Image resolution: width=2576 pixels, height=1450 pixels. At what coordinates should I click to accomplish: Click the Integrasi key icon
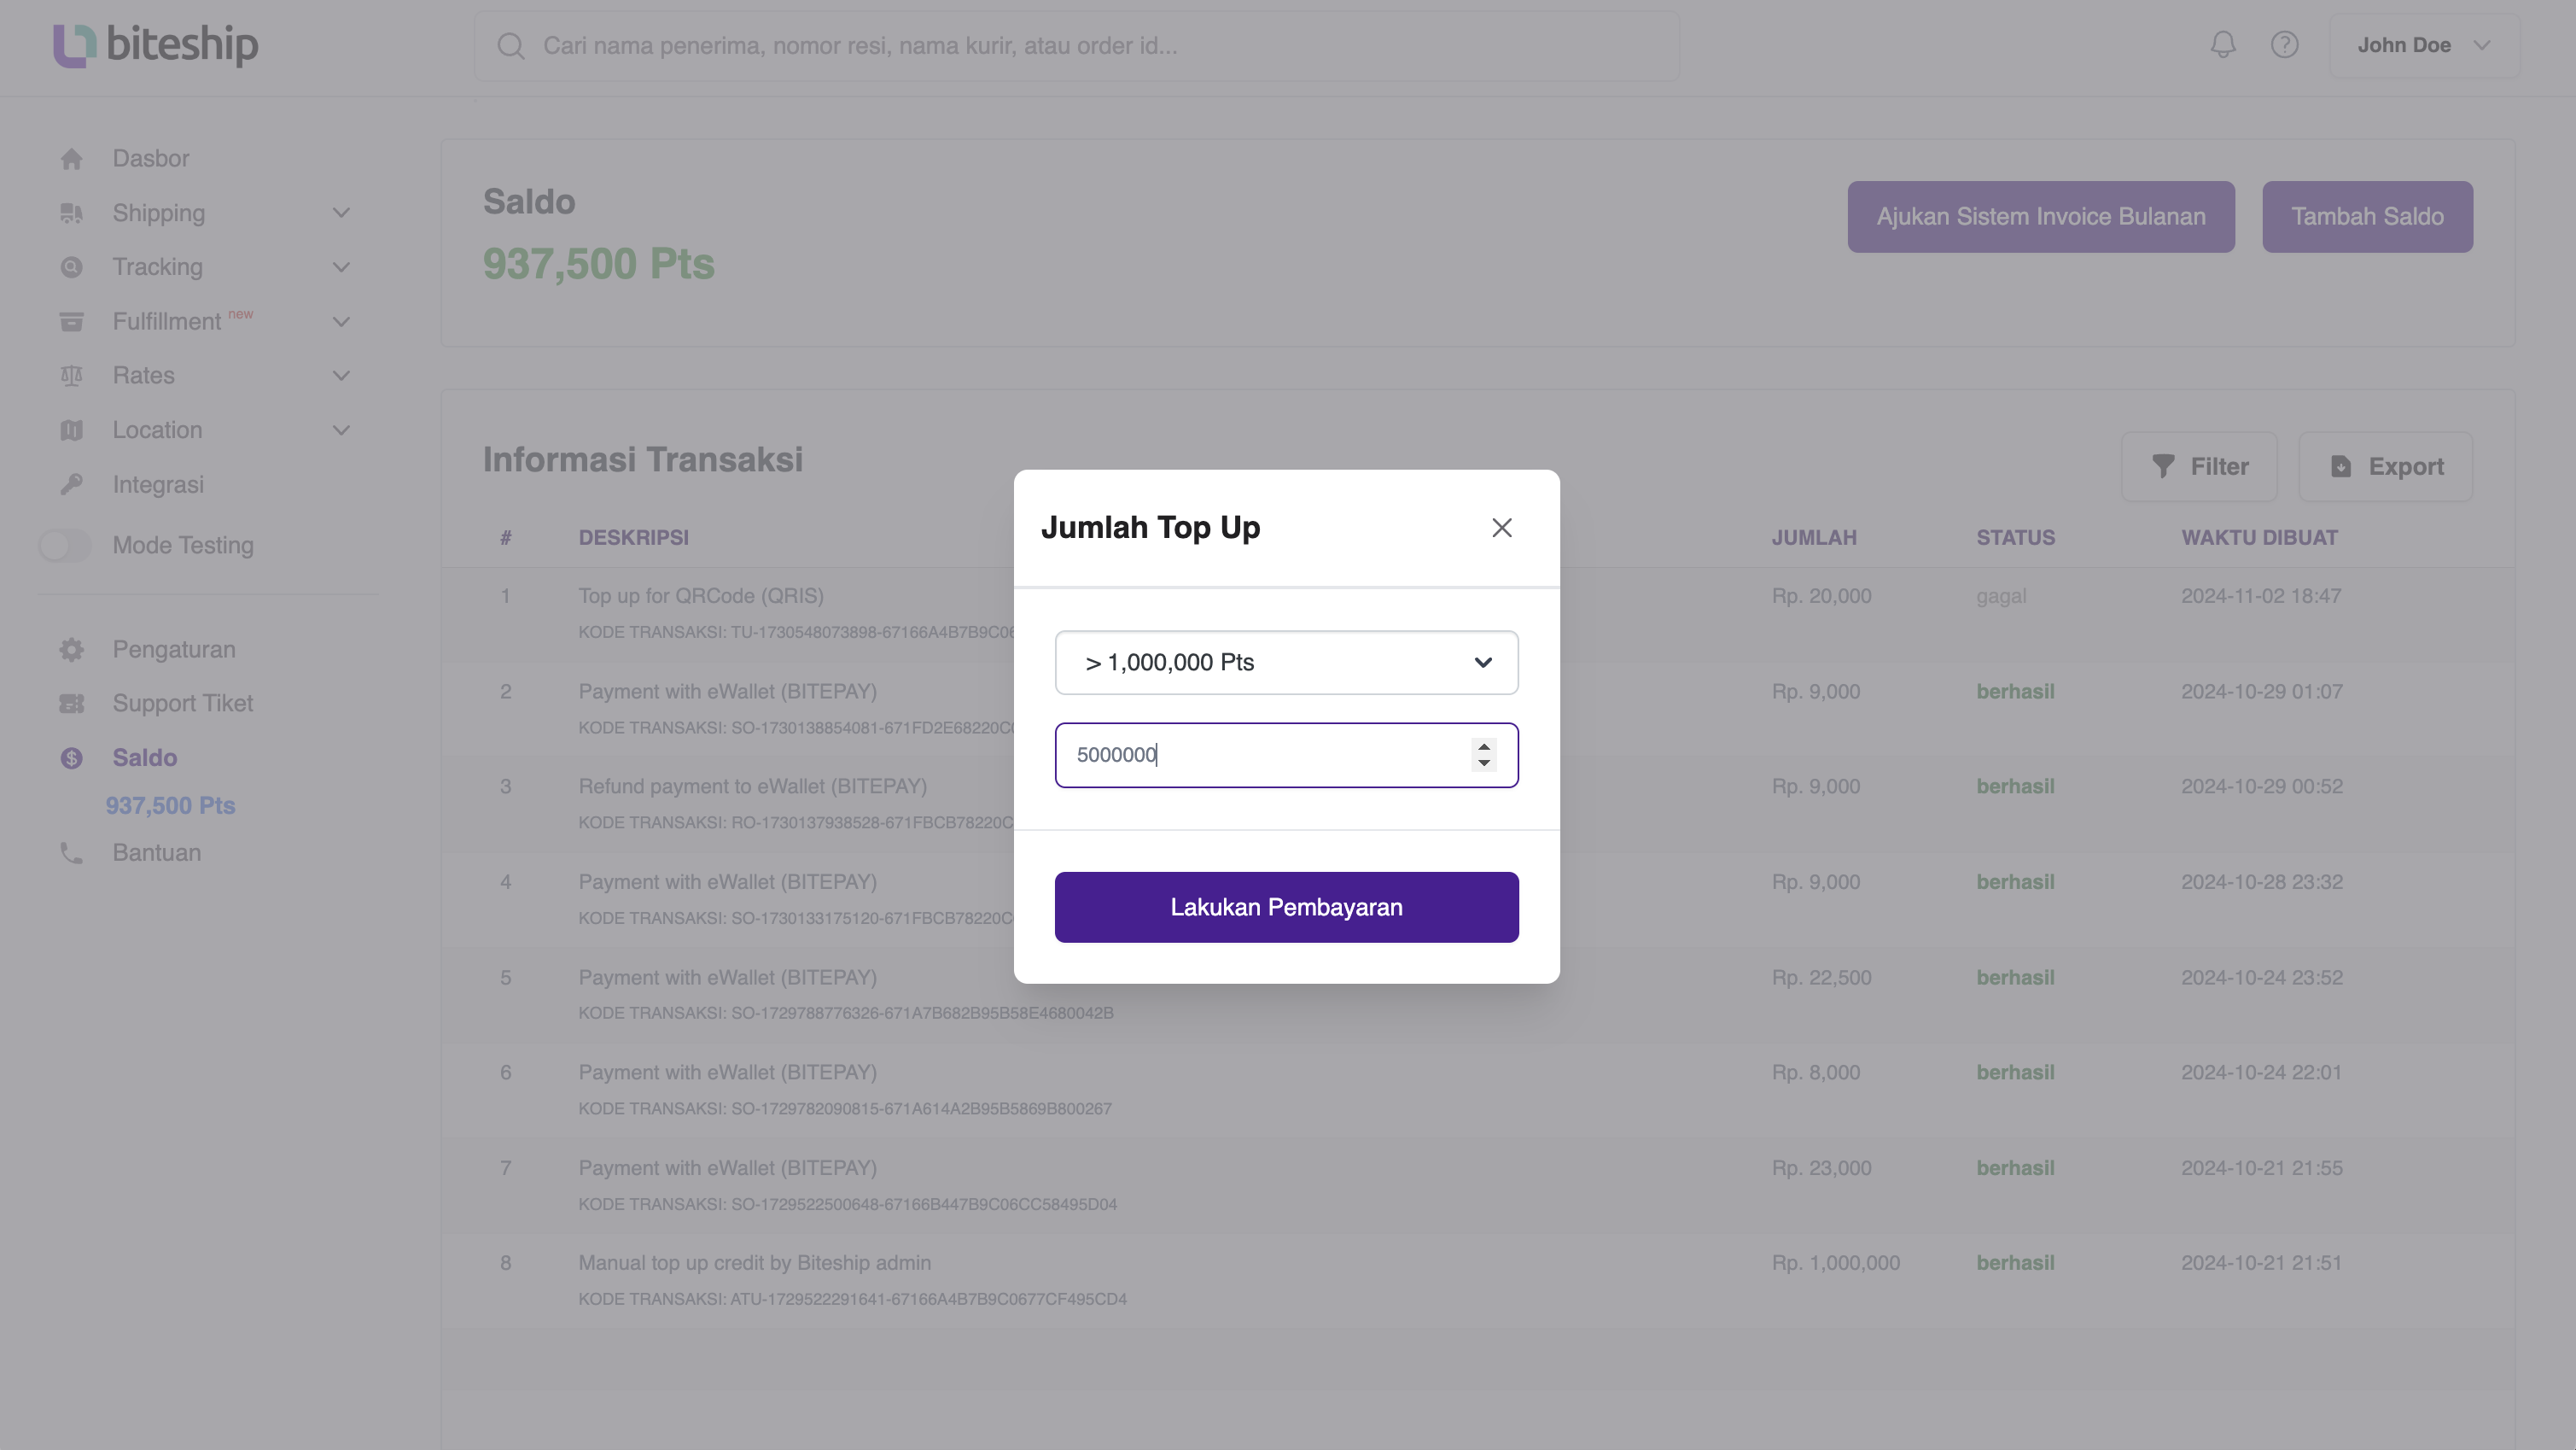click(x=71, y=484)
